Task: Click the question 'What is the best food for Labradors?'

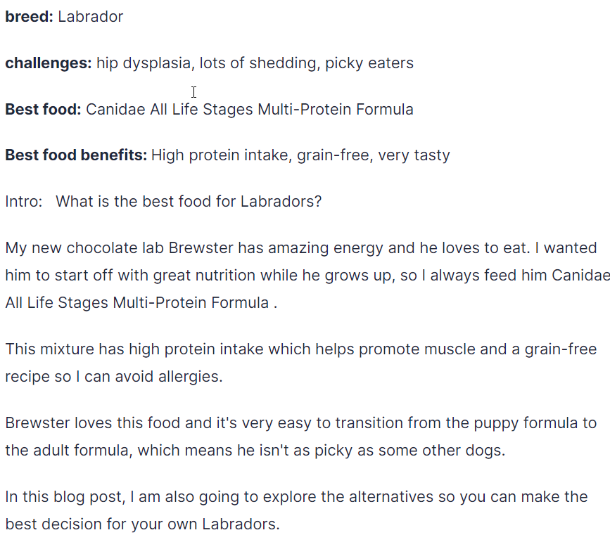Action: 189,201
